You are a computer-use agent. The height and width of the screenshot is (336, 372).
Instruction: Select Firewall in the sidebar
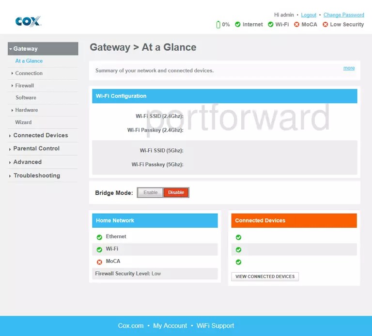pyautogui.click(x=24, y=86)
